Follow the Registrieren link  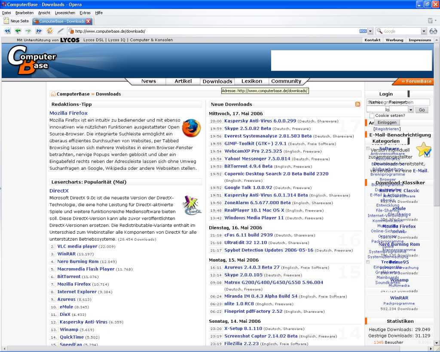pyautogui.click(x=387, y=129)
